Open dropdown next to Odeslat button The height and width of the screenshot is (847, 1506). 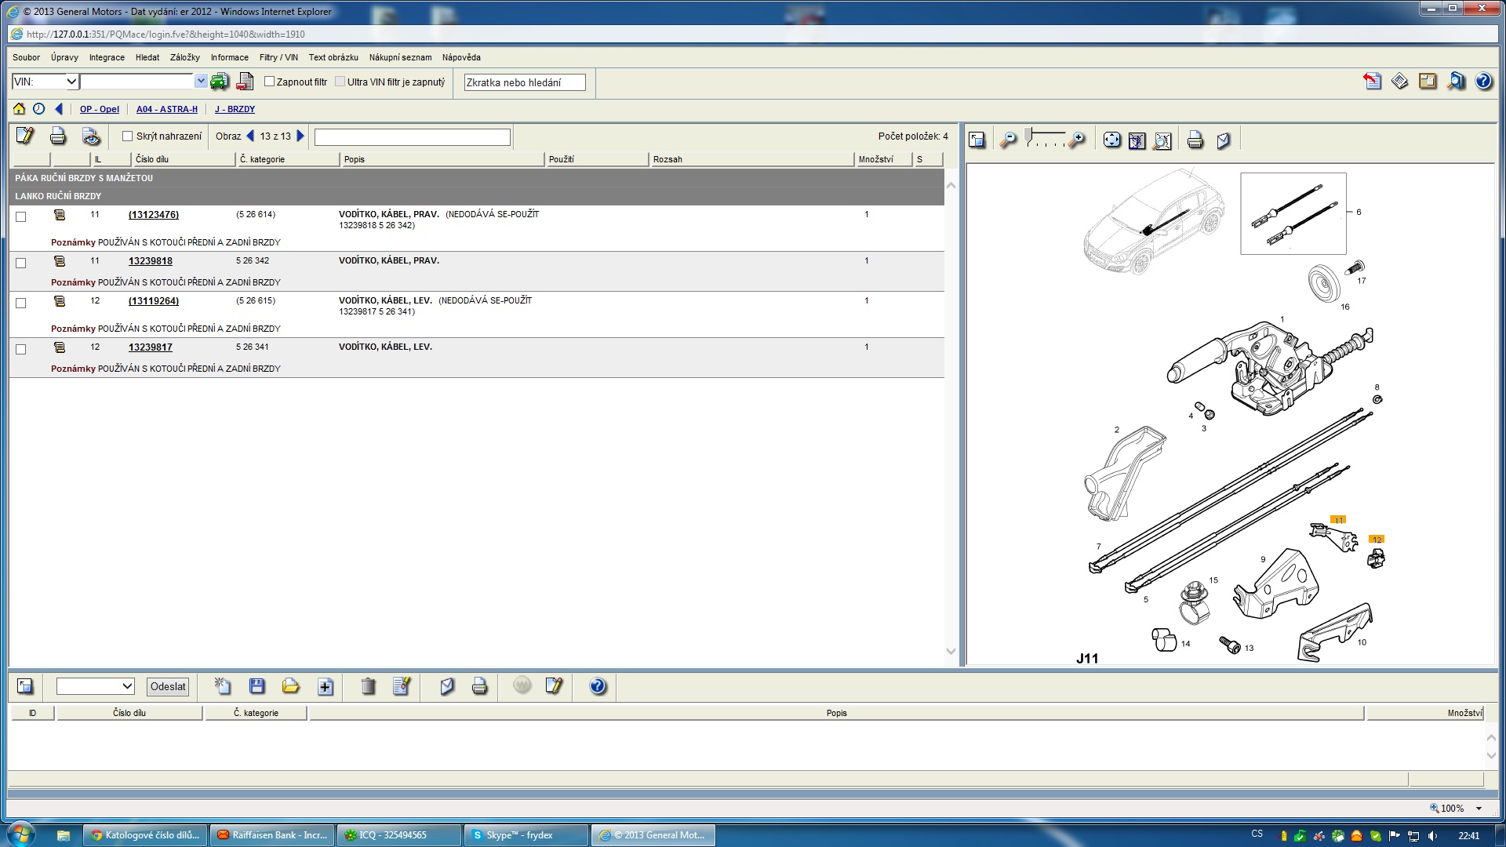(128, 686)
